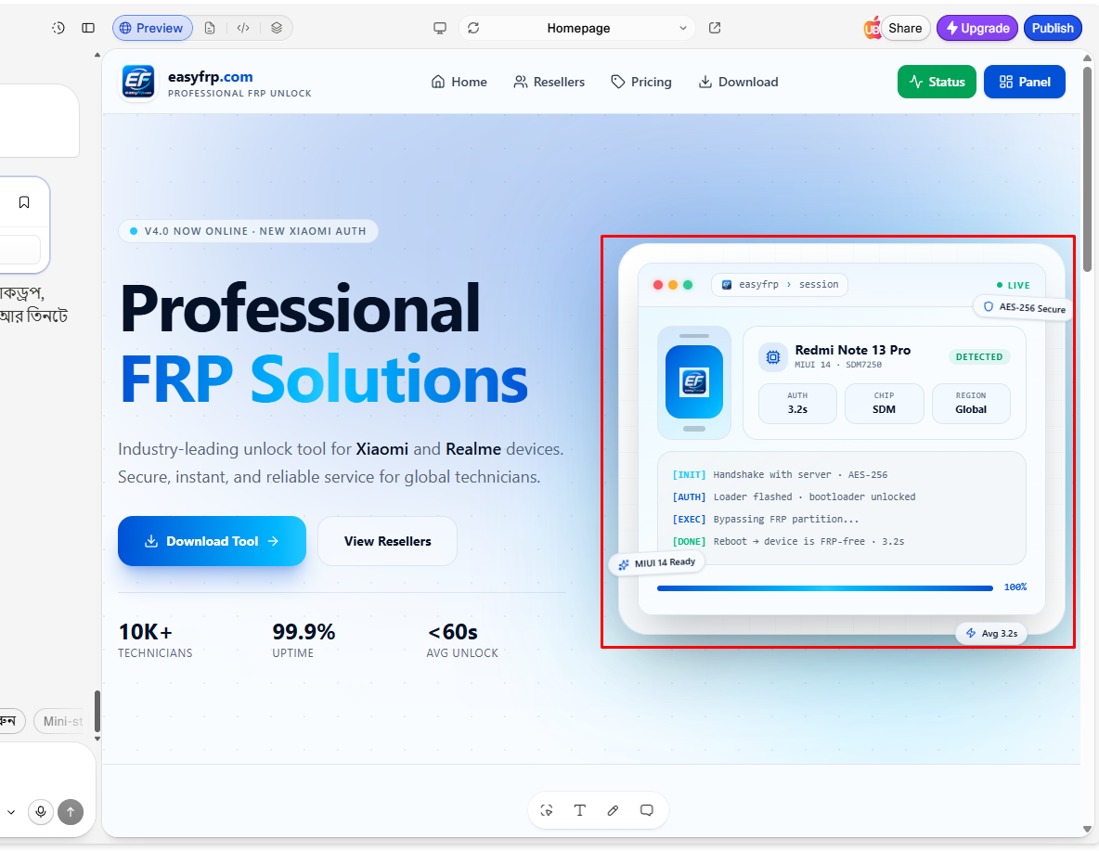
Task: Click the easyfrp session breadcrumb
Action: [x=780, y=285]
